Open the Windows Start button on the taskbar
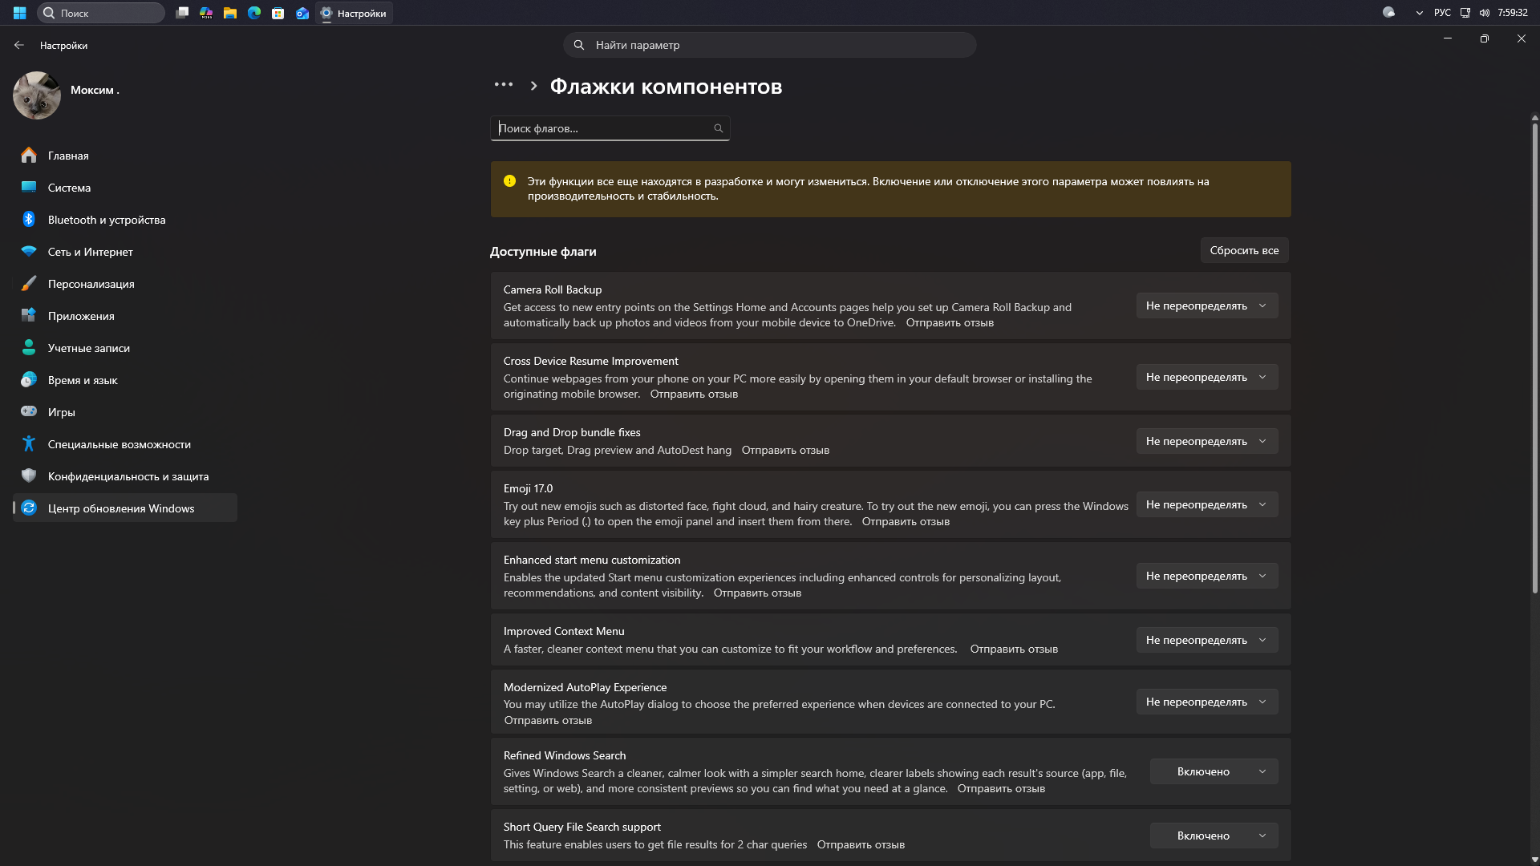The width and height of the screenshot is (1540, 866). pos(20,13)
